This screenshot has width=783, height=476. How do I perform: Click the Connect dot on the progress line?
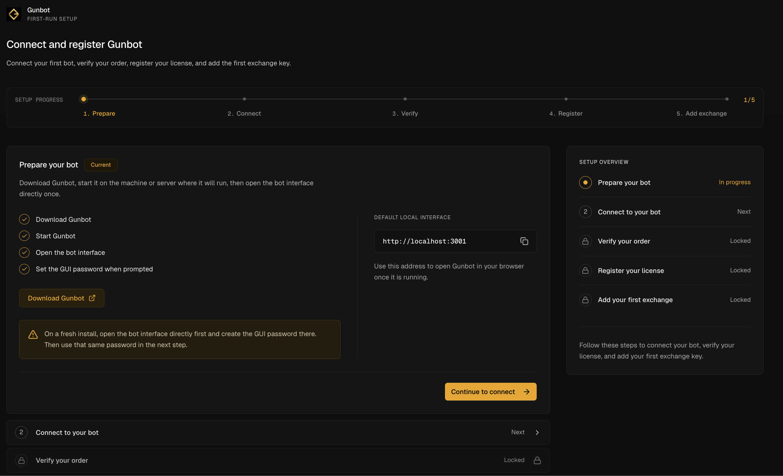[244, 99]
